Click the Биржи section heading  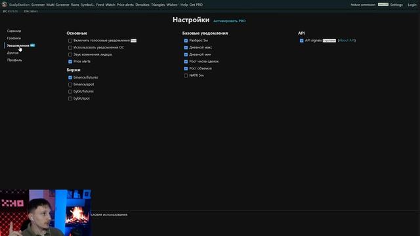click(73, 70)
